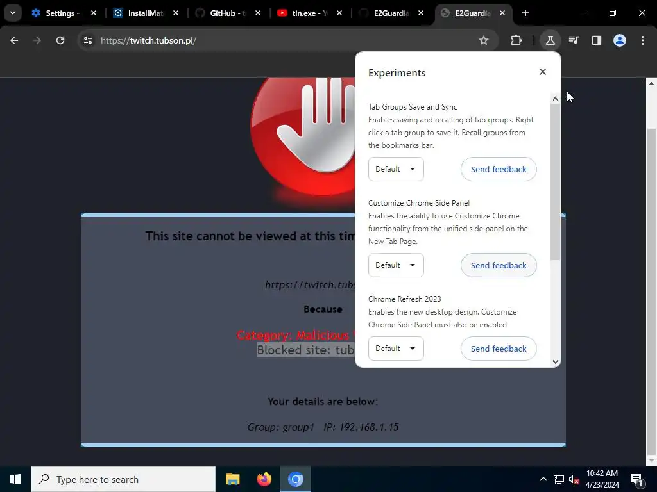Image resolution: width=657 pixels, height=492 pixels.
Task: Bookmark this page with the star icon
Action: coord(484,40)
